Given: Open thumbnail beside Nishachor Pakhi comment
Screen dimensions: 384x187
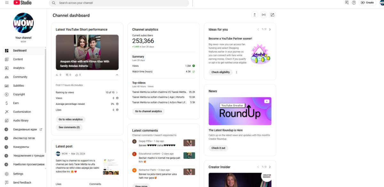Looking at the screenshot, I should click(x=189, y=172).
